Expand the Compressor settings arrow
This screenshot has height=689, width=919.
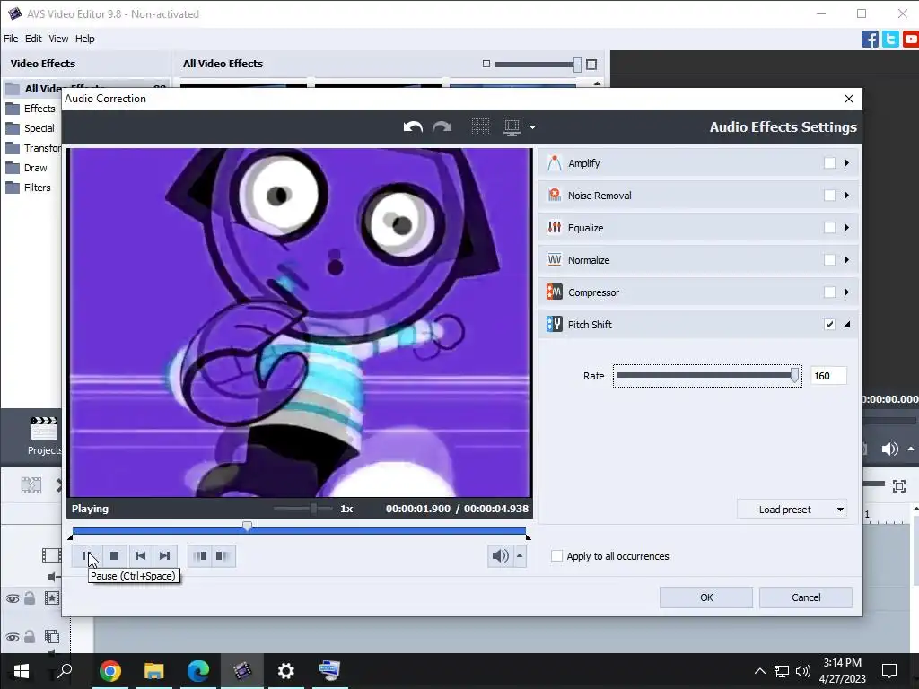846,292
